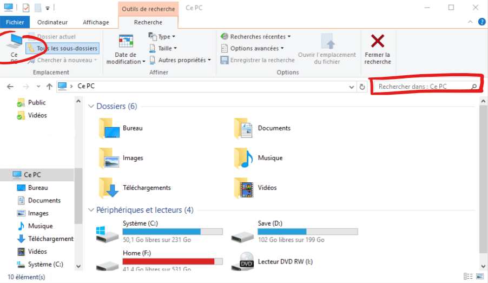
Task: Click Outils de recherche contextual tab
Action: [148, 9]
